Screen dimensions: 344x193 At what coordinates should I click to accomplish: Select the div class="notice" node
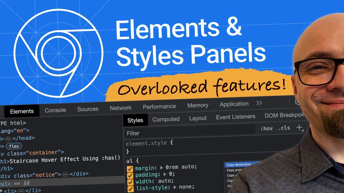coord(44,175)
